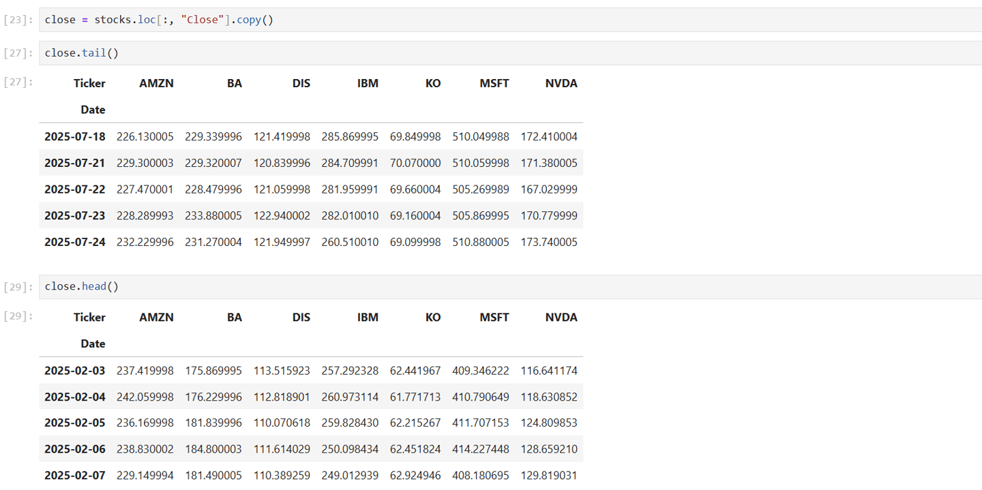Click the value 229.339996
982x490 pixels.
point(213,136)
